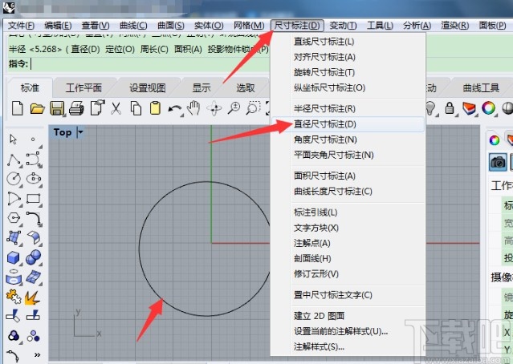Click the Top viewport title
The image size is (513, 364).
click(63, 132)
